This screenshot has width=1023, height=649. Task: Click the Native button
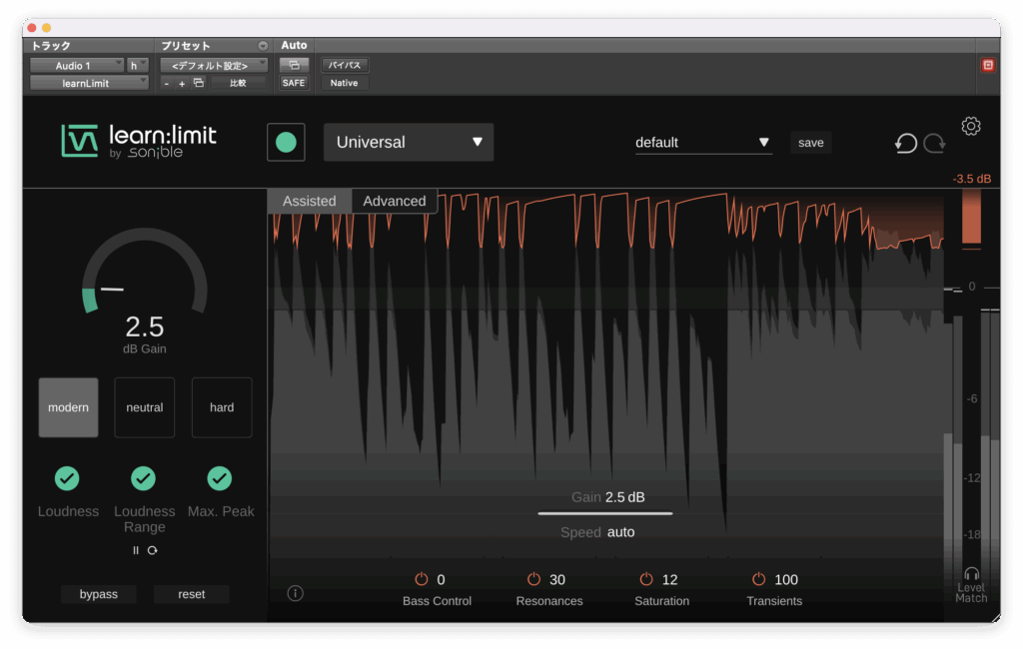[x=344, y=83]
